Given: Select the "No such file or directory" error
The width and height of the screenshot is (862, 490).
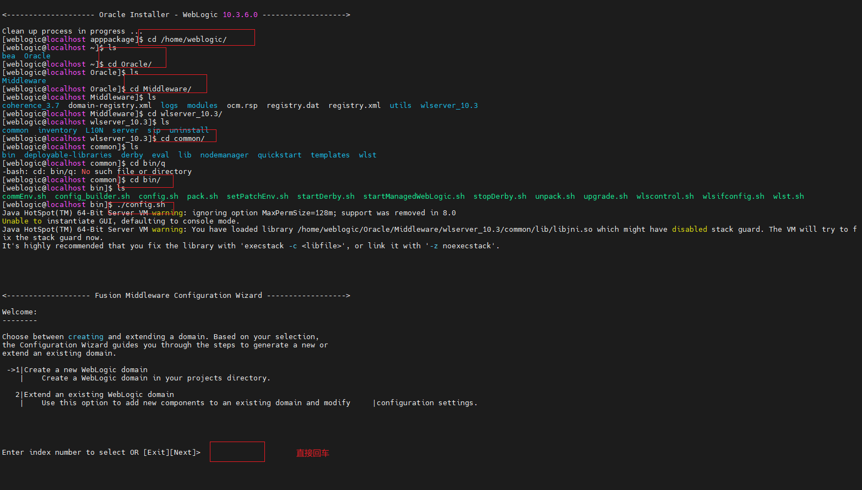Looking at the screenshot, I should (x=137, y=172).
